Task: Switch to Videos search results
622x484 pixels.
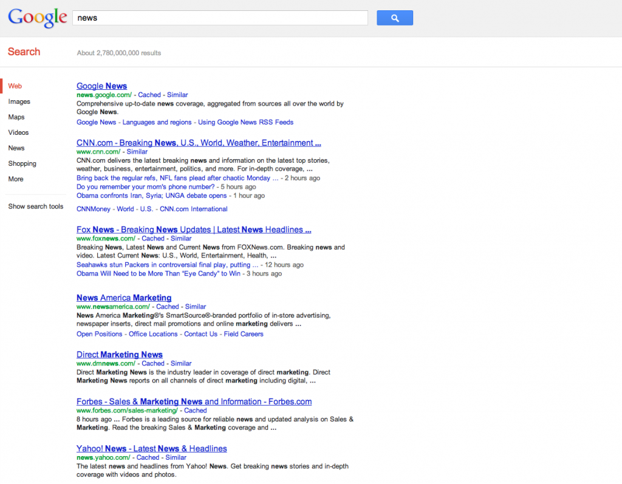Action: [18, 132]
